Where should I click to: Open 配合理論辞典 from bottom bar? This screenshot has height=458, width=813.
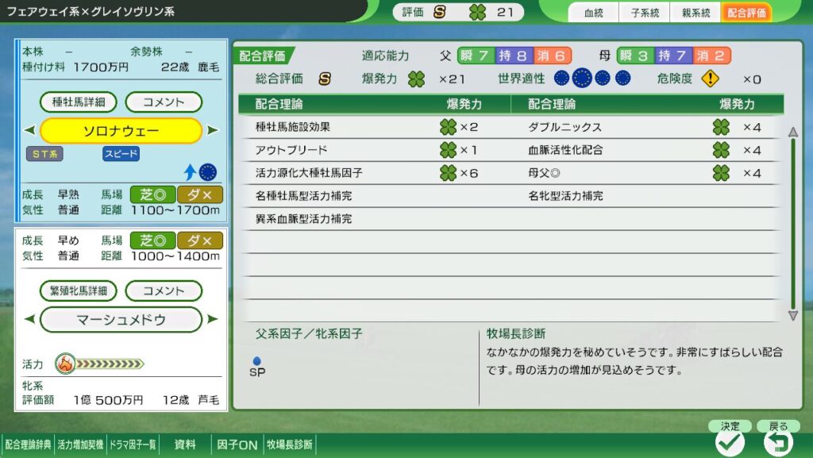pyautogui.click(x=28, y=445)
